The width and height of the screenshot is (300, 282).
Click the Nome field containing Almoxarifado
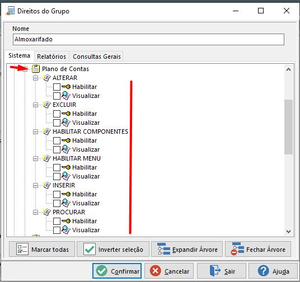click(x=148, y=39)
